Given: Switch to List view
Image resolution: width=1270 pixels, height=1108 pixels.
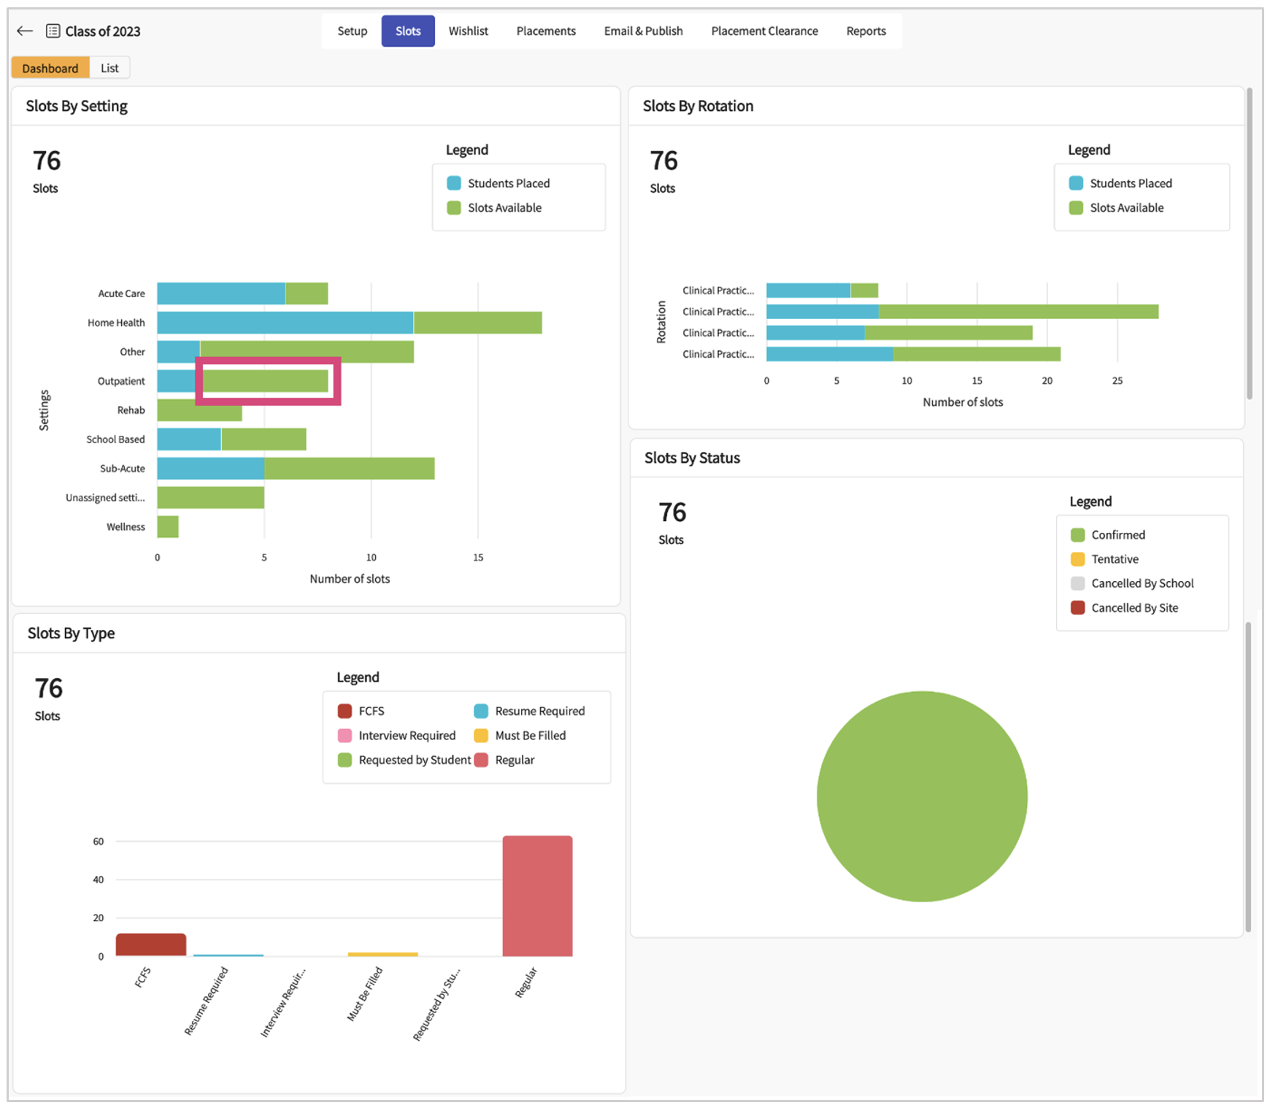Looking at the screenshot, I should (x=109, y=68).
